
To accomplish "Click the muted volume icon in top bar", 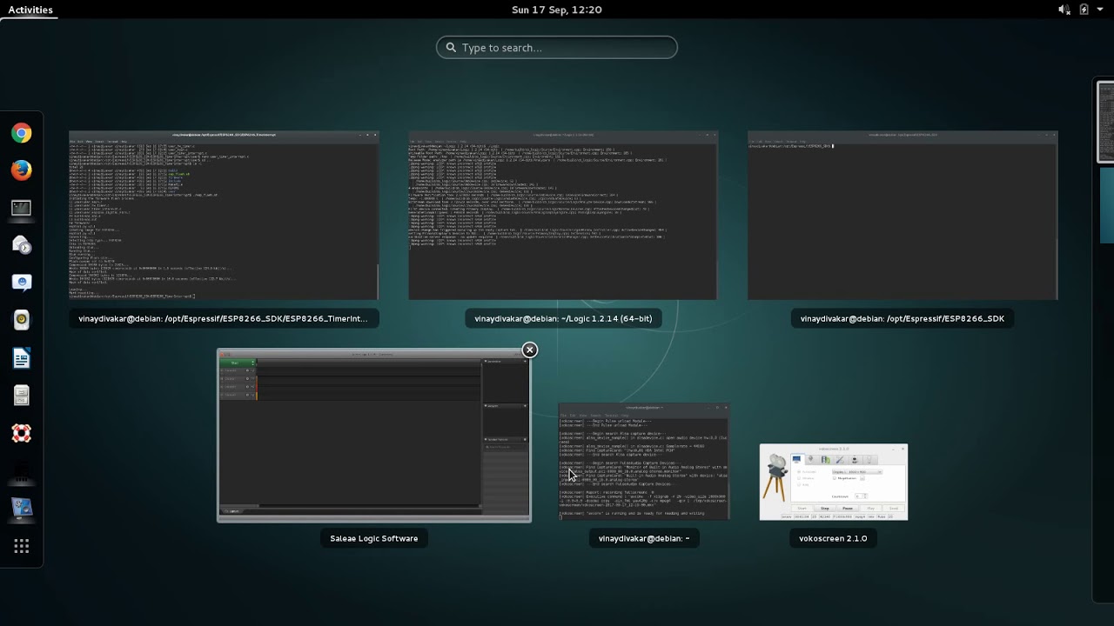I will 1064,10.
